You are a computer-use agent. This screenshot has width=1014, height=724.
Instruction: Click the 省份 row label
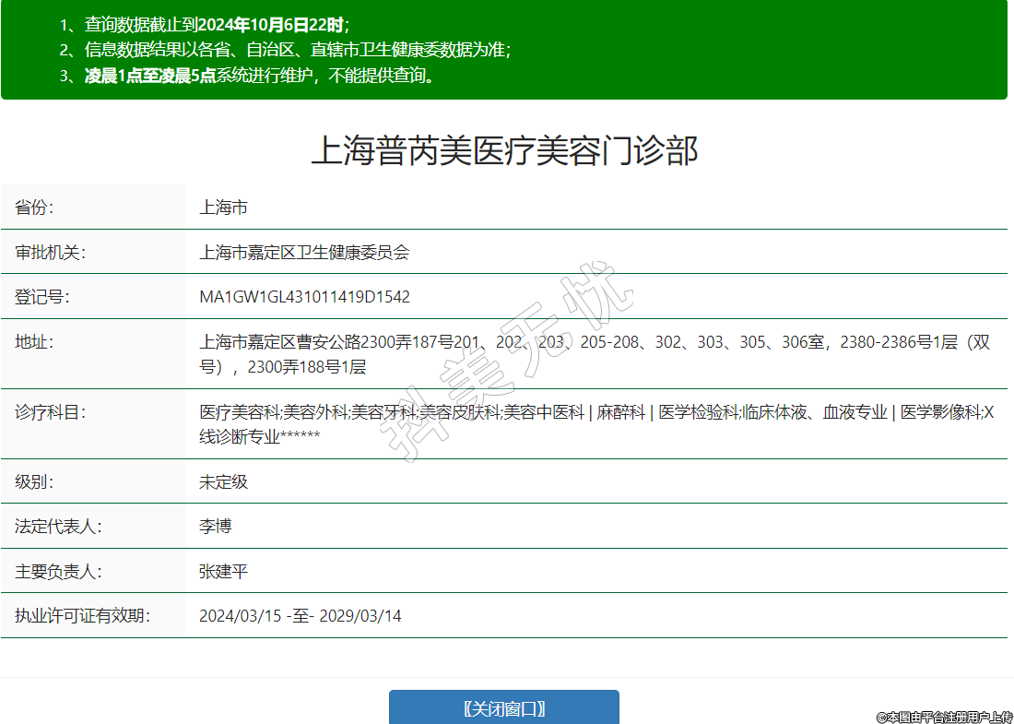[35, 208]
